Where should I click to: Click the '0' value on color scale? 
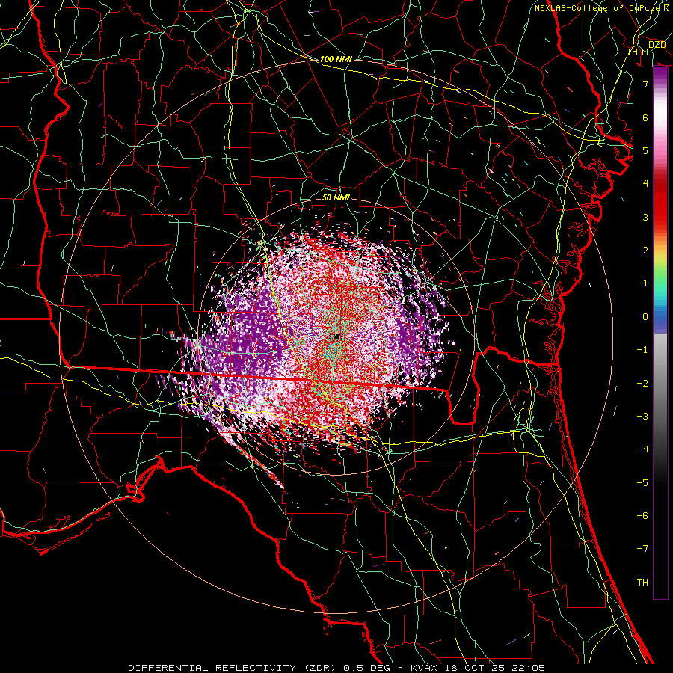pos(645,317)
